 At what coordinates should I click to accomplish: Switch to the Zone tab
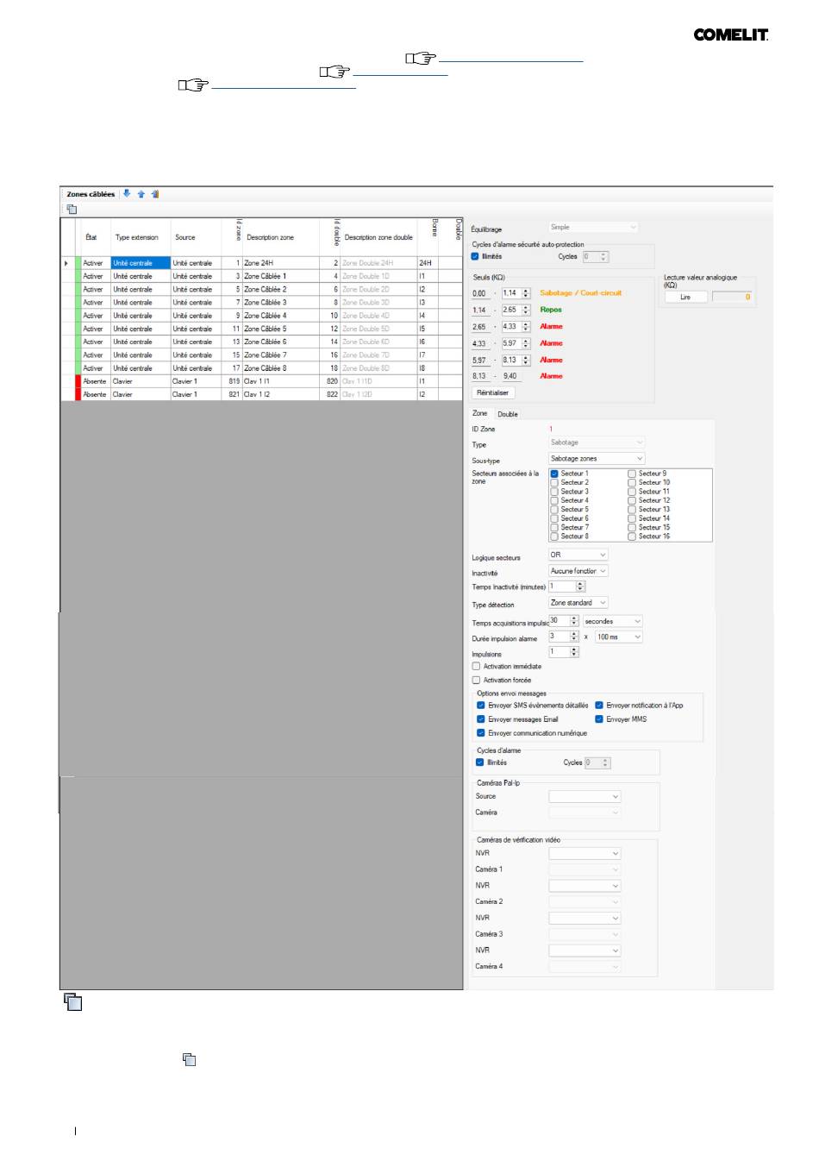pos(479,413)
